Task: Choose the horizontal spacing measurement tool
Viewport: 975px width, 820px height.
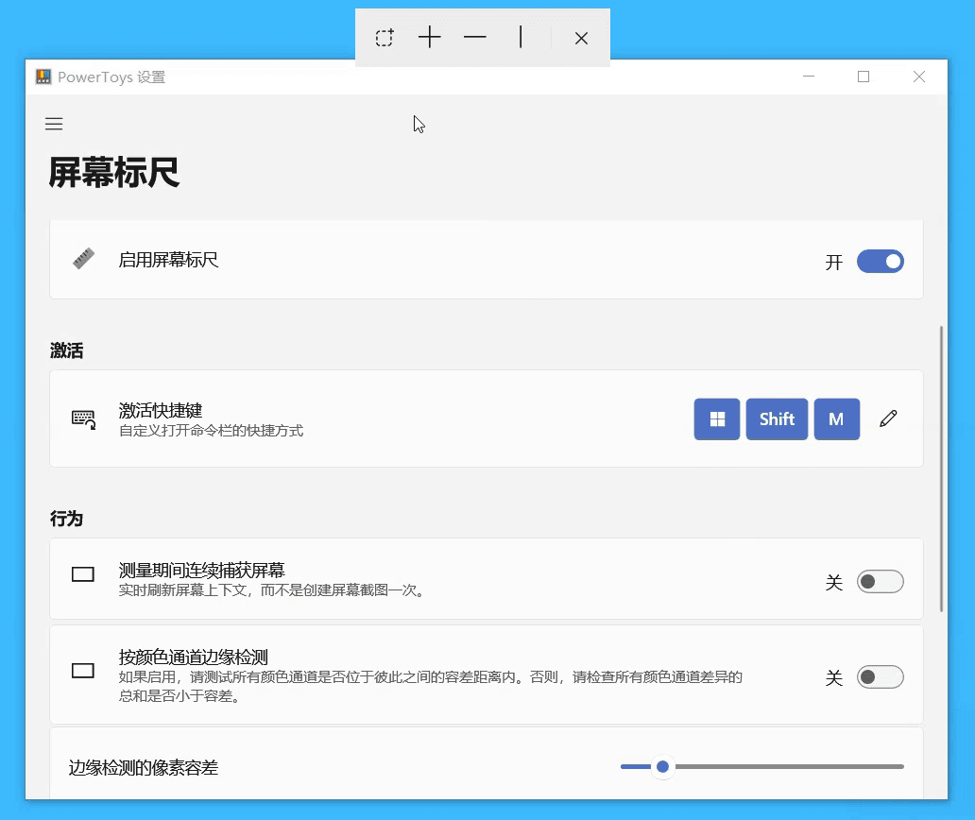Action: click(475, 37)
